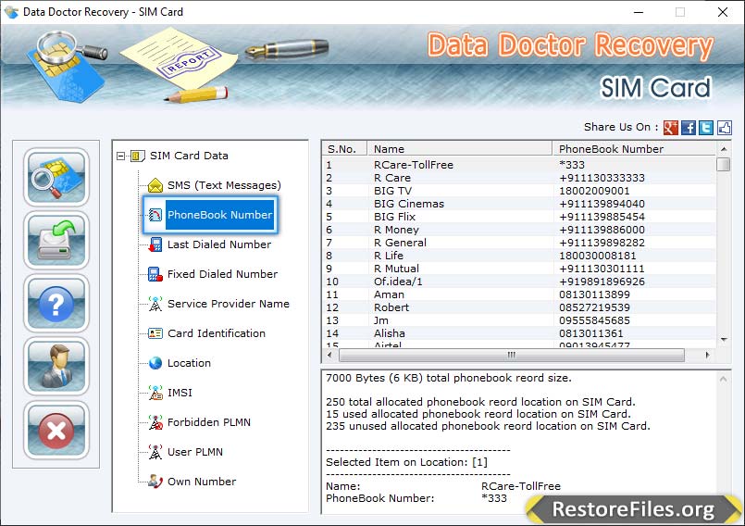Screen dimensions: 745x526
Task: Click the Forbidden PLMN tower icon
Action: pyautogui.click(x=155, y=422)
